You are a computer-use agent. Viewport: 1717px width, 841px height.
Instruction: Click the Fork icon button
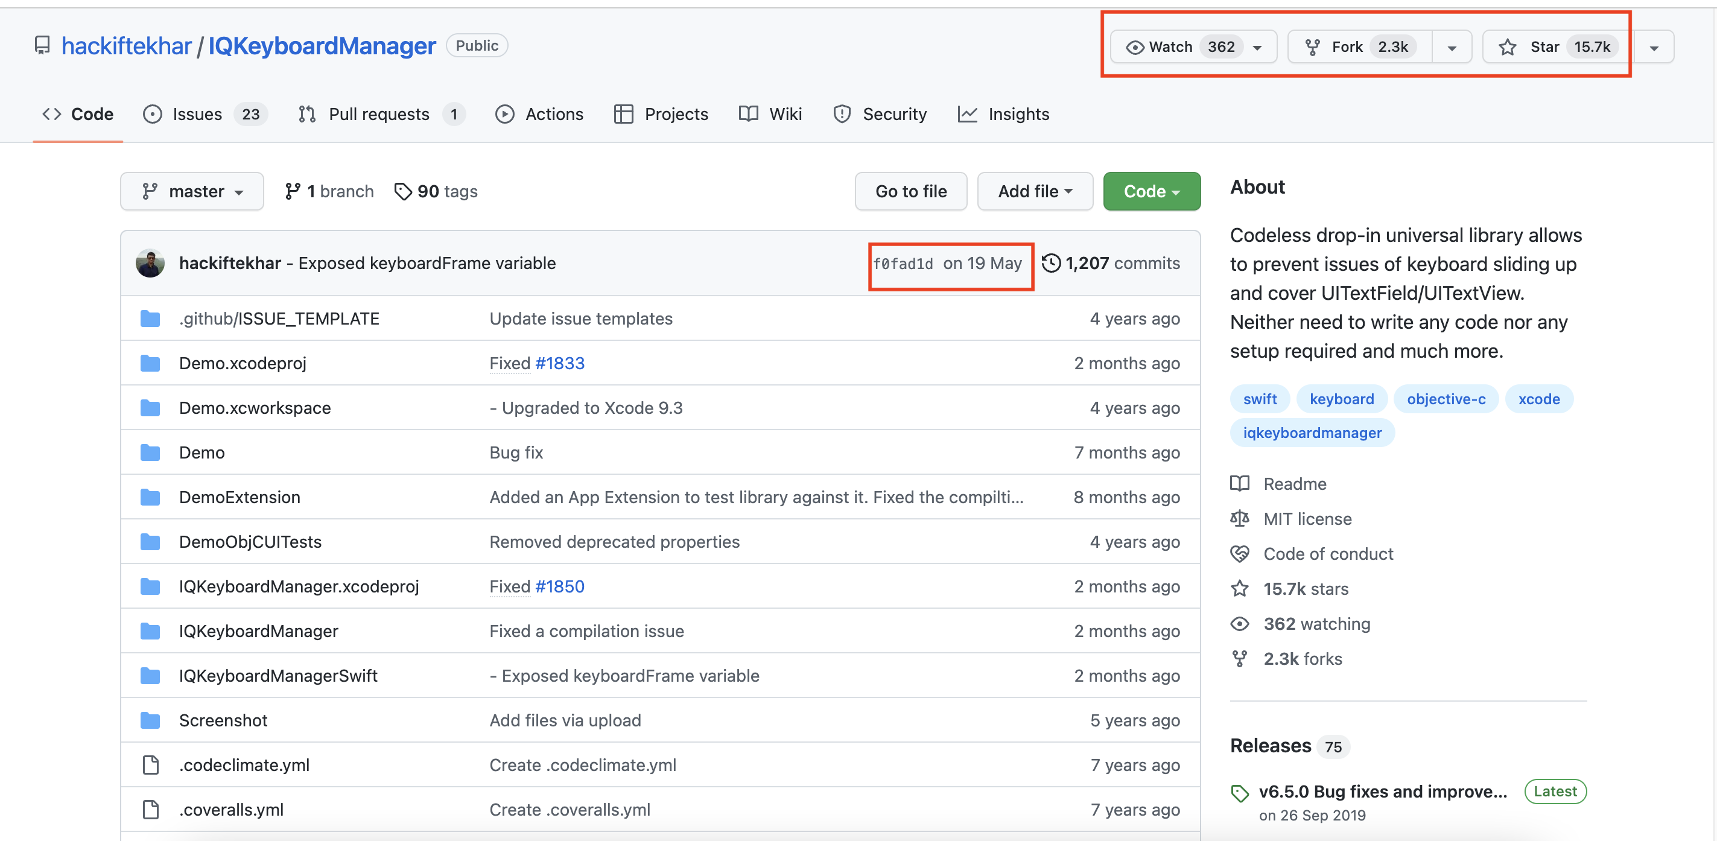point(1312,47)
